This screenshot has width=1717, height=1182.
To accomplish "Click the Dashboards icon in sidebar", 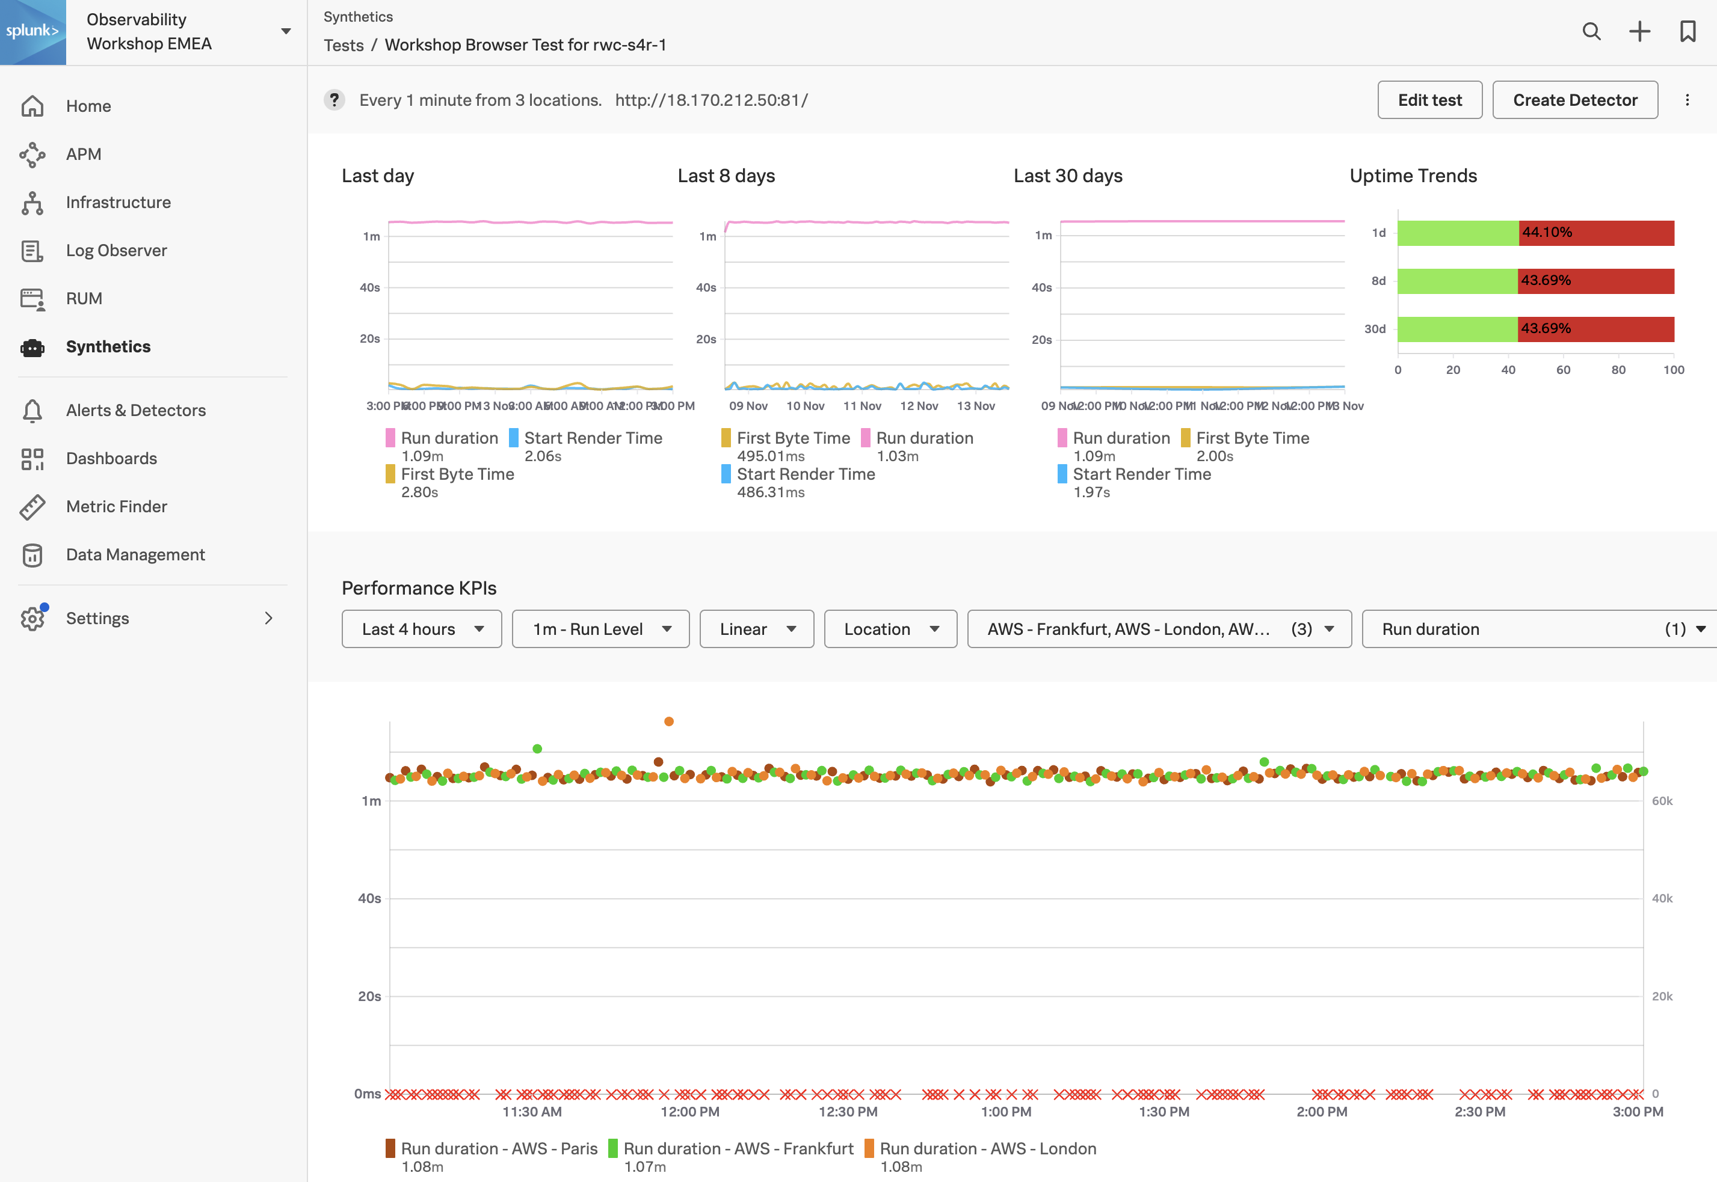I will (x=32, y=458).
